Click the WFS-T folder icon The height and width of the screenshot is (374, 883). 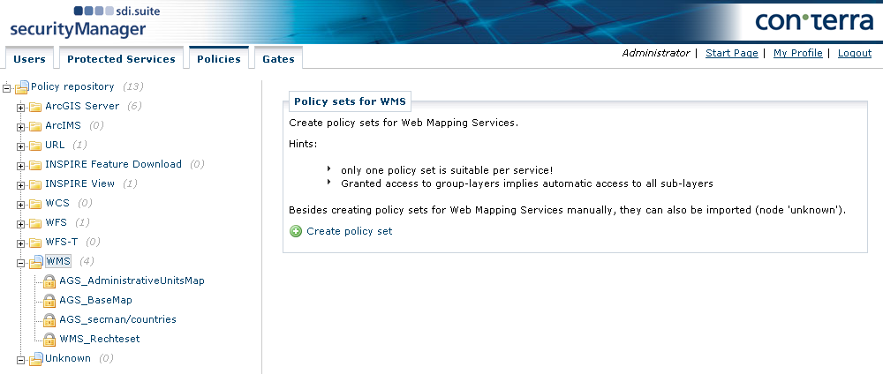35,243
